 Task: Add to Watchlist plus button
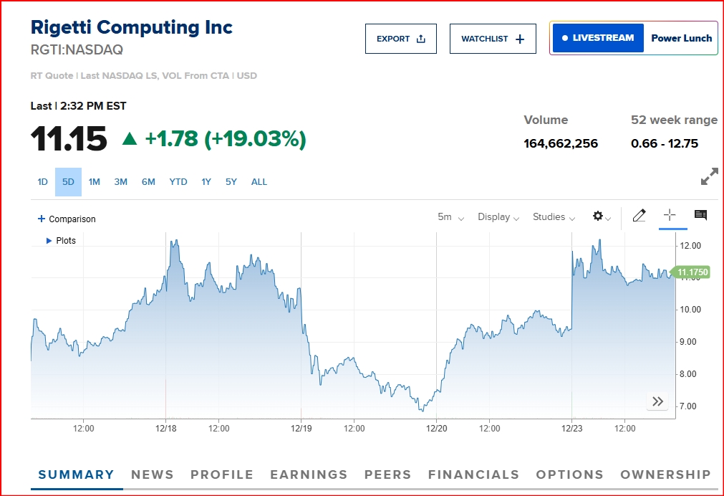493,39
